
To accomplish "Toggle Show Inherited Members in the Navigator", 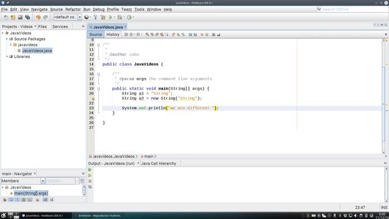I will [5, 200].
